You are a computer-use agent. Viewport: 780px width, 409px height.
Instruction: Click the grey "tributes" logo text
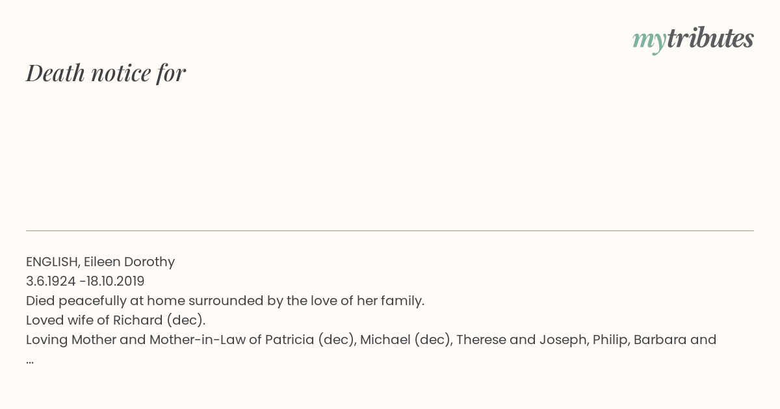tap(710, 39)
